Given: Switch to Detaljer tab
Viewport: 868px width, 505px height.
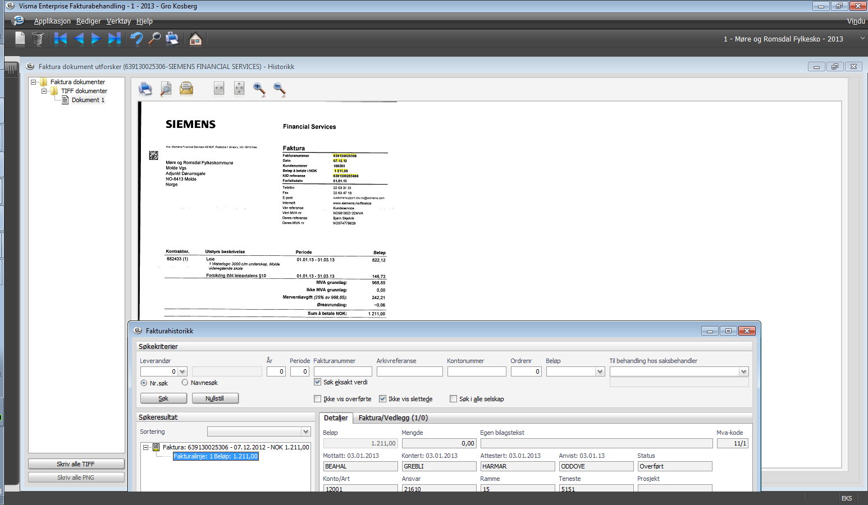Looking at the screenshot, I should coord(336,418).
